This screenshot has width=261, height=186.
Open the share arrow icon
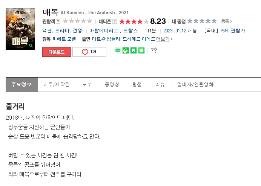pyautogui.click(x=154, y=50)
